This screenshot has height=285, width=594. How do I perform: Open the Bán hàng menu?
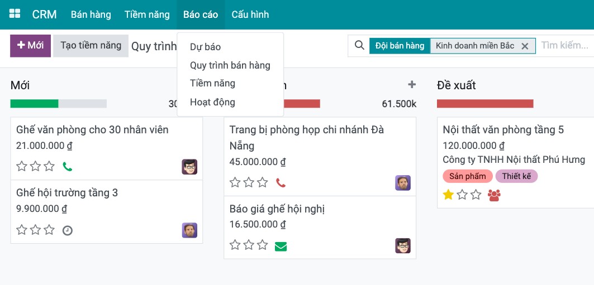click(91, 15)
